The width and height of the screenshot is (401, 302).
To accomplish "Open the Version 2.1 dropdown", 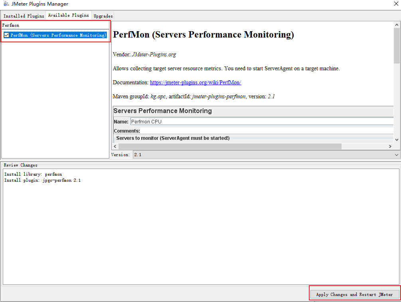I will 266,155.
